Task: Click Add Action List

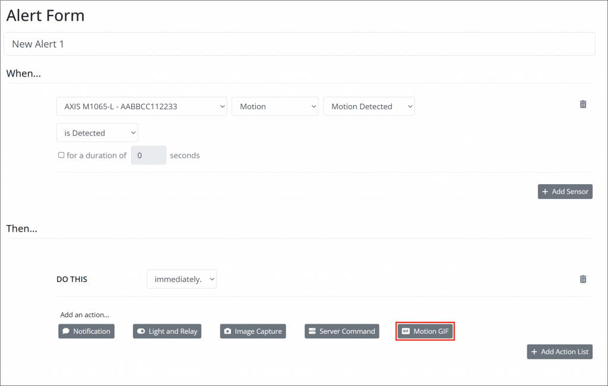Action: (559, 352)
